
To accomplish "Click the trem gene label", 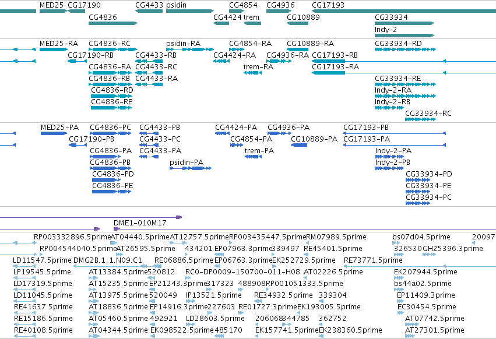I will [x=251, y=17].
